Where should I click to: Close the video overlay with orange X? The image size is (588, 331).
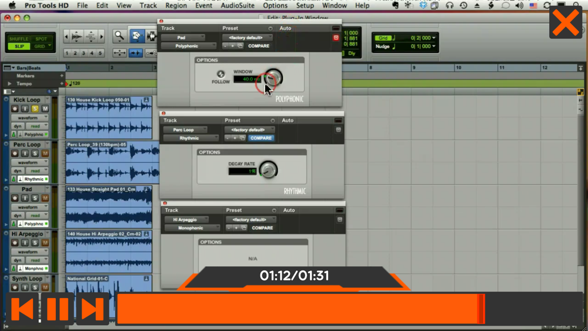click(x=566, y=22)
